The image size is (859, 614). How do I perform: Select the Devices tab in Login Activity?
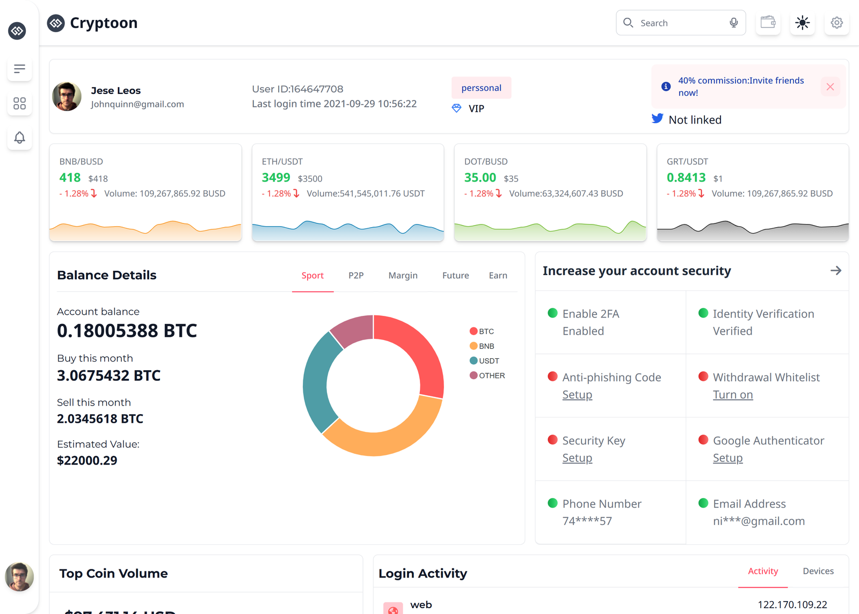(818, 571)
